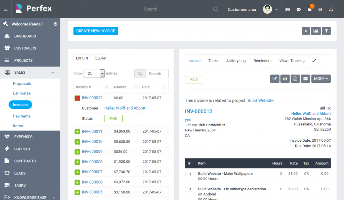Download invoice as PDF
Image resolution: width=344 pixels, height=200 pixels.
(x=295, y=79)
